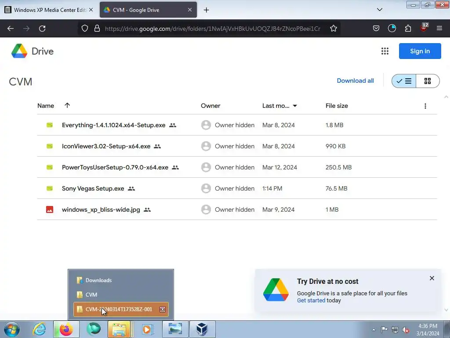Click the Firefox taskbar icon
450x338 pixels.
click(66, 329)
